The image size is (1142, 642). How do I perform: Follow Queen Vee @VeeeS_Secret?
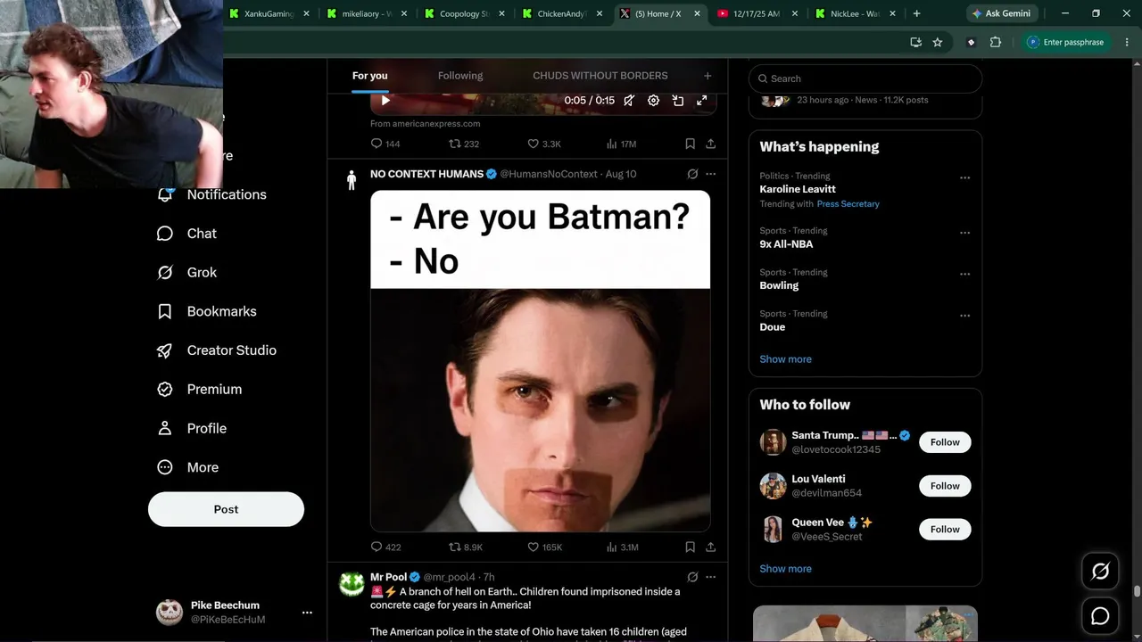coord(945,530)
